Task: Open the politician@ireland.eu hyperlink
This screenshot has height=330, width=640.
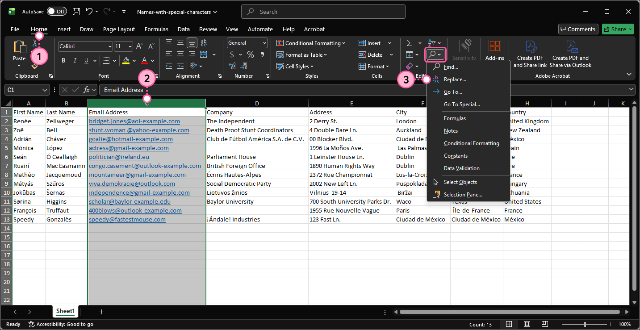Action: (119, 157)
